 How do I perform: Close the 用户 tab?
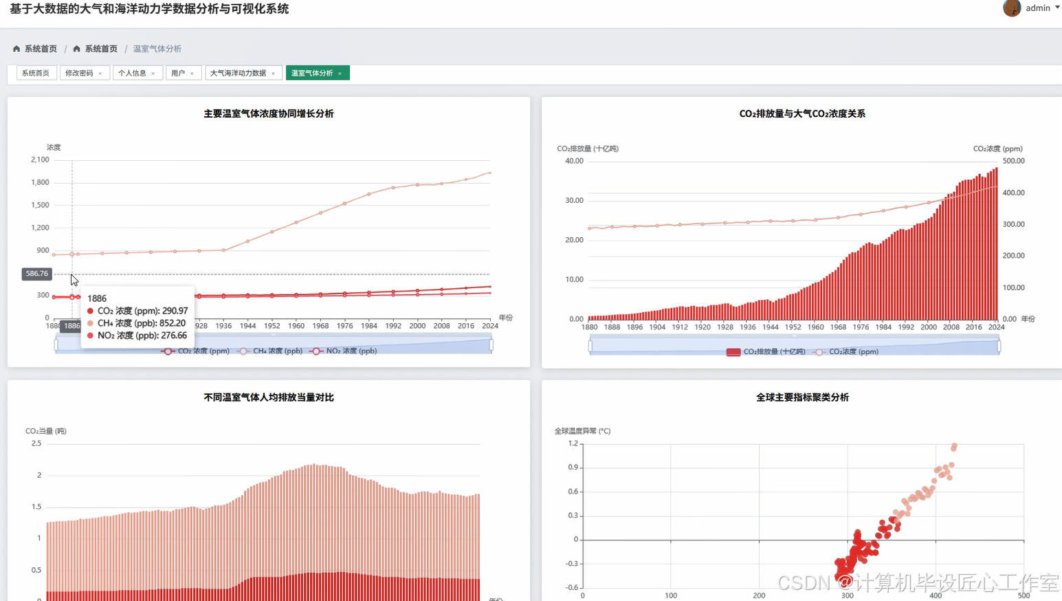pyautogui.click(x=192, y=74)
